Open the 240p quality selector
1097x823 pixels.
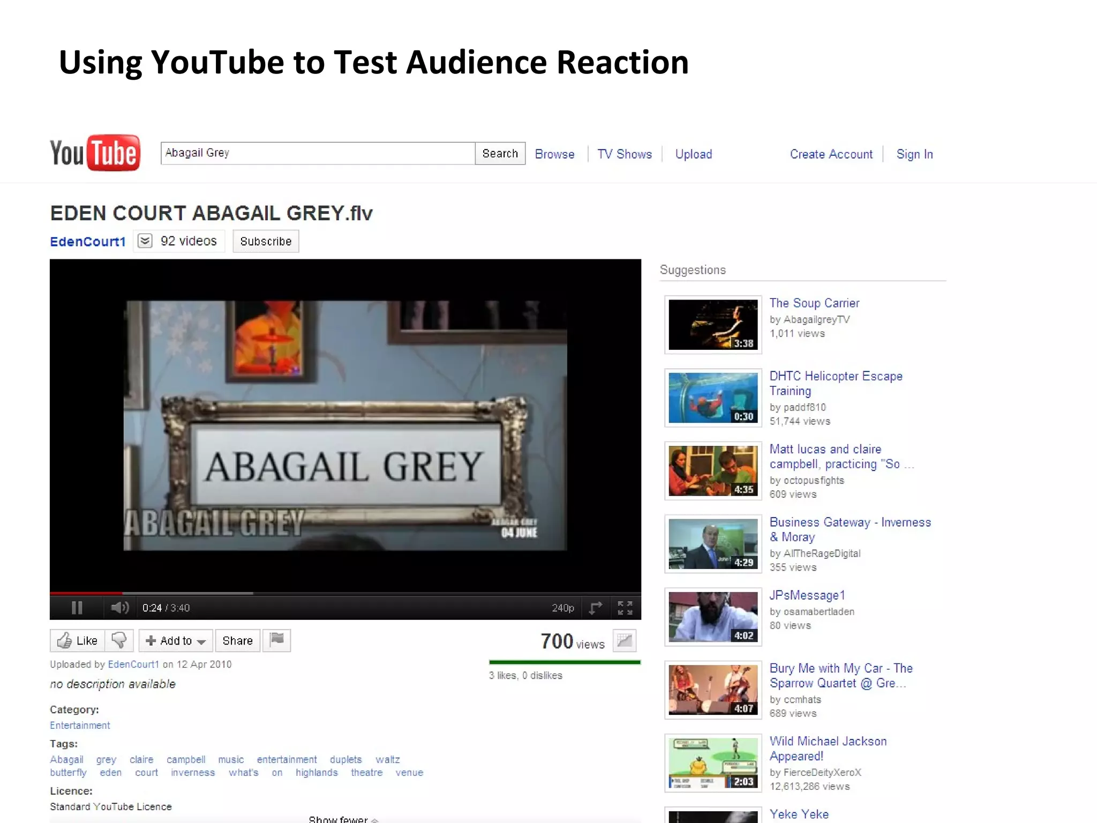click(x=562, y=608)
